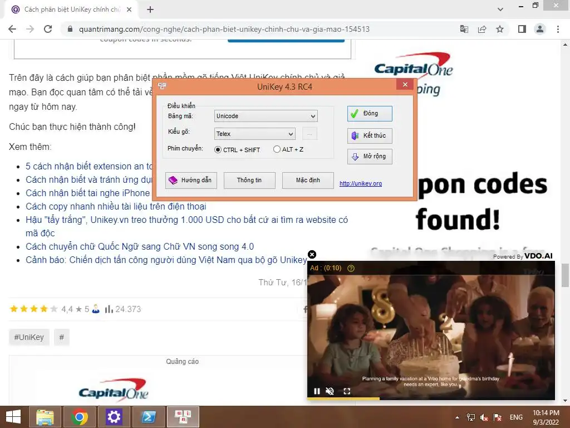The height and width of the screenshot is (428, 570).
Task: Open the Chrome profile avatar
Action: pyautogui.click(x=540, y=29)
